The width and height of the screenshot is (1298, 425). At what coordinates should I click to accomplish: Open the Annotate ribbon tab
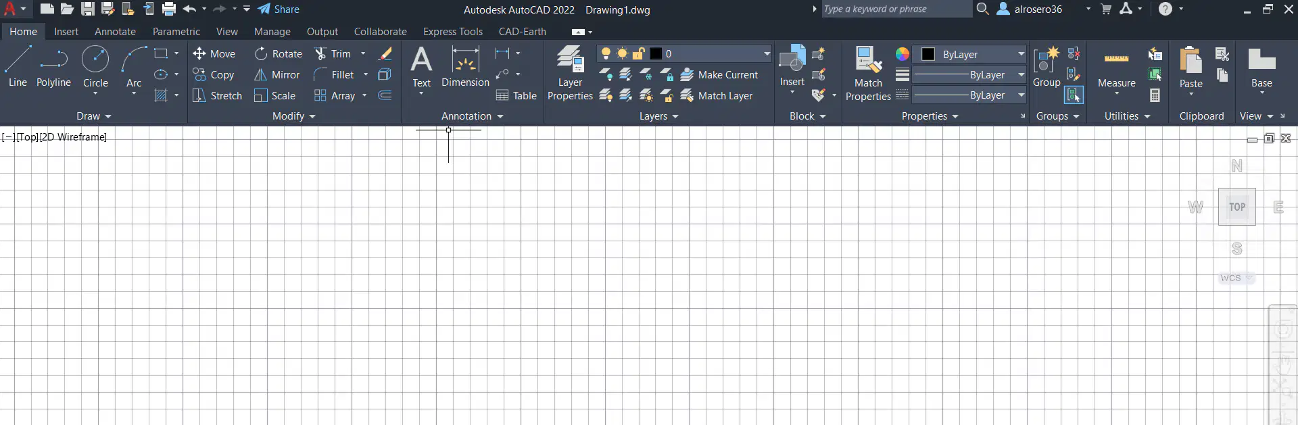point(115,31)
